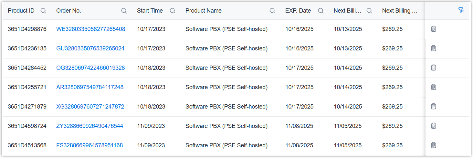Open order XG3280697607271247872
This screenshot has width=473, height=158.
point(90,107)
